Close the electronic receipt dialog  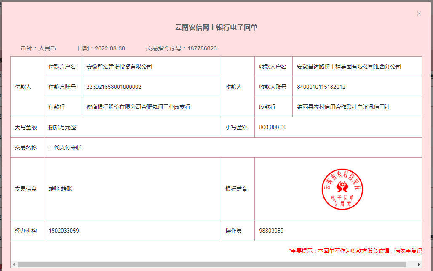tap(419, 13)
